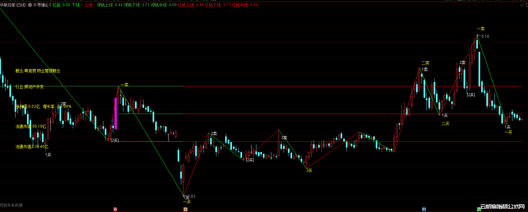Viewport: 528px width, 212px height.
Task: Click the 用到未来数据 notice text
Action: [12, 205]
